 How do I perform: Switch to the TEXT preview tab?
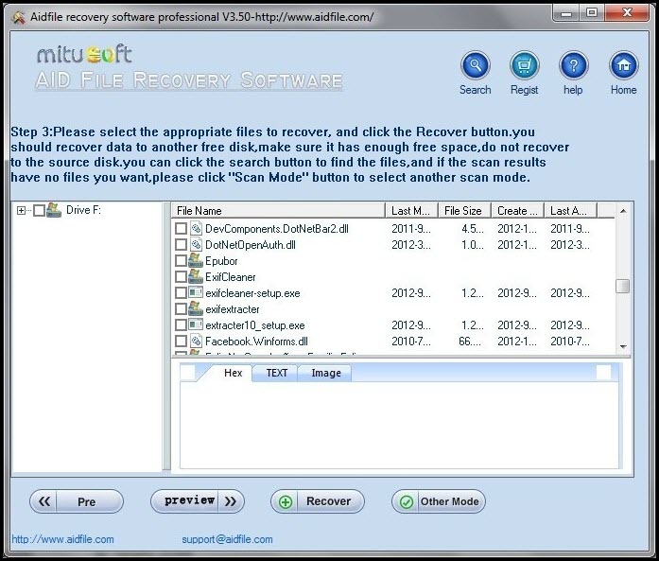(x=276, y=373)
